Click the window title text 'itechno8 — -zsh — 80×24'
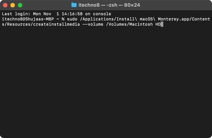Viewport: 212px width, 138px height. (109, 5)
